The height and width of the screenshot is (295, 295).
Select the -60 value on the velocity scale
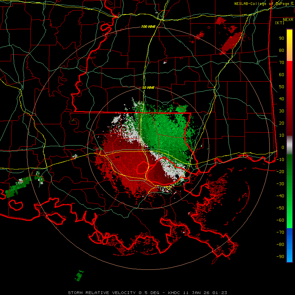[280, 220]
